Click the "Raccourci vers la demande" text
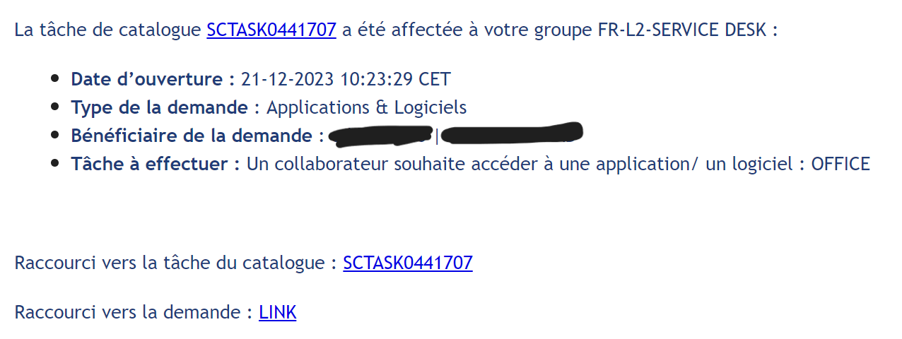The width and height of the screenshot is (902, 339). pos(129,312)
